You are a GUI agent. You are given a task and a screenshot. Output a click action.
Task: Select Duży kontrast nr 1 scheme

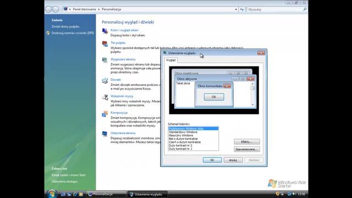193,148
